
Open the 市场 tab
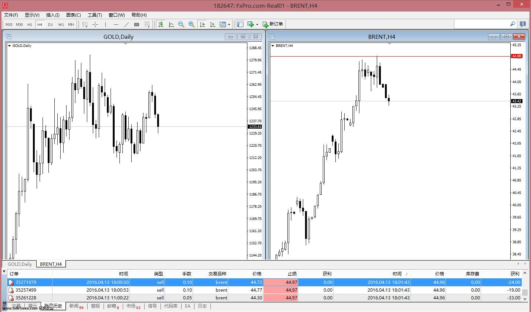(133, 306)
